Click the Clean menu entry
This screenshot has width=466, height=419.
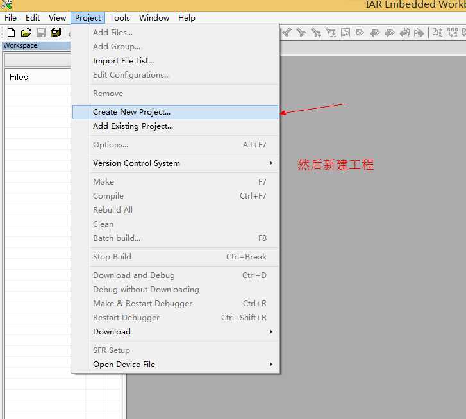pyautogui.click(x=175, y=224)
